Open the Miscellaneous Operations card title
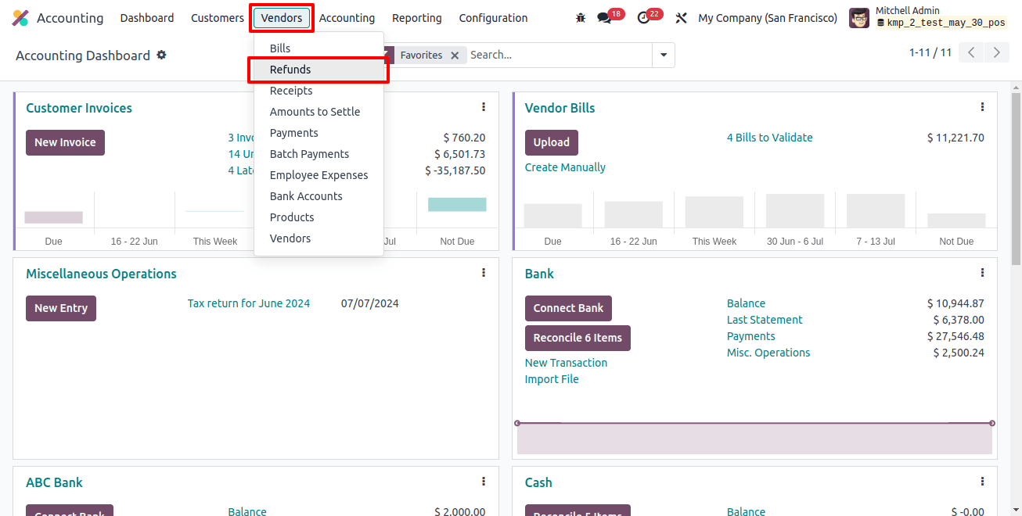 (101, 274)
